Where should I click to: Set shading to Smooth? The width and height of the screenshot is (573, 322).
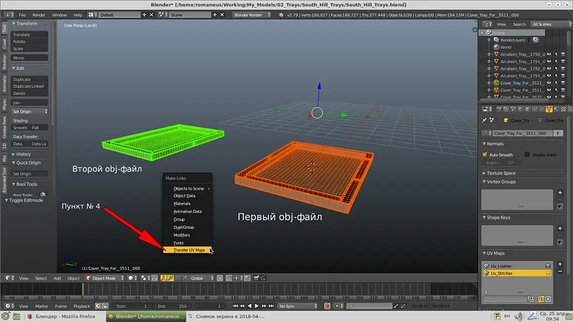tap(20, 128)
